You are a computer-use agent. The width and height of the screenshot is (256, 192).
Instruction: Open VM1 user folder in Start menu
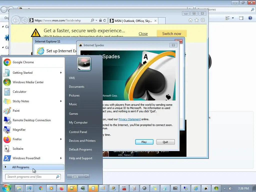[x=72, y=78]
